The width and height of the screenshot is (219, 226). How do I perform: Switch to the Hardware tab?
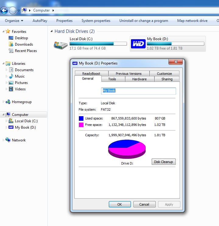pos(139,79)
